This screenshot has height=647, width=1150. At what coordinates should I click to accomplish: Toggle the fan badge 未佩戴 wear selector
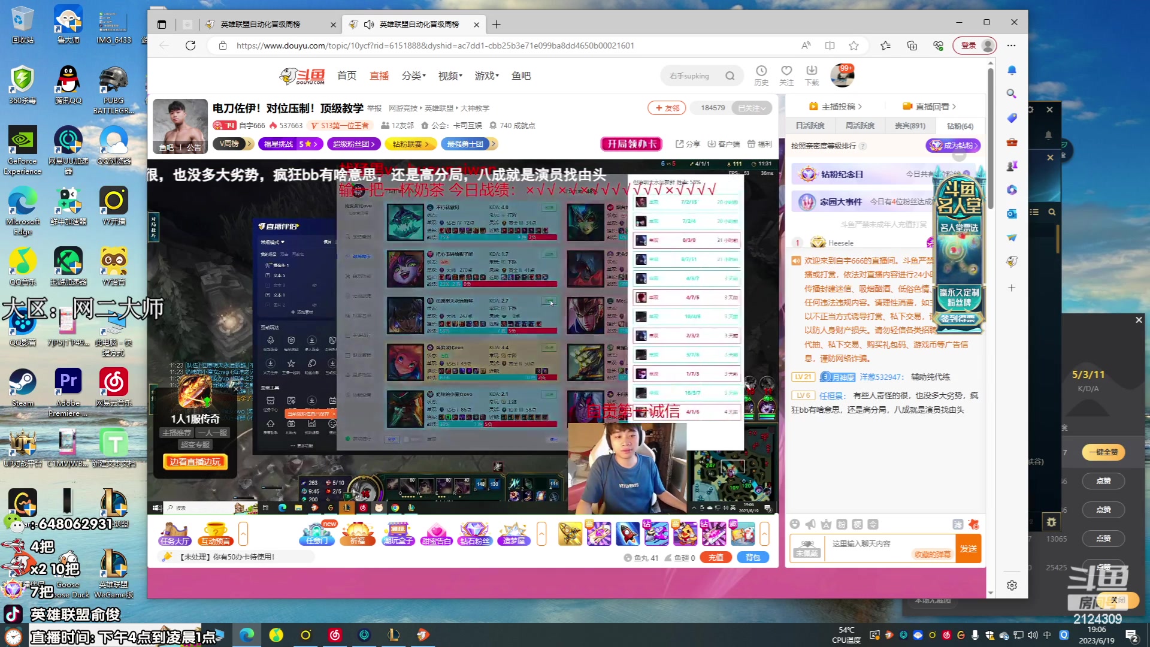(807, 549)
